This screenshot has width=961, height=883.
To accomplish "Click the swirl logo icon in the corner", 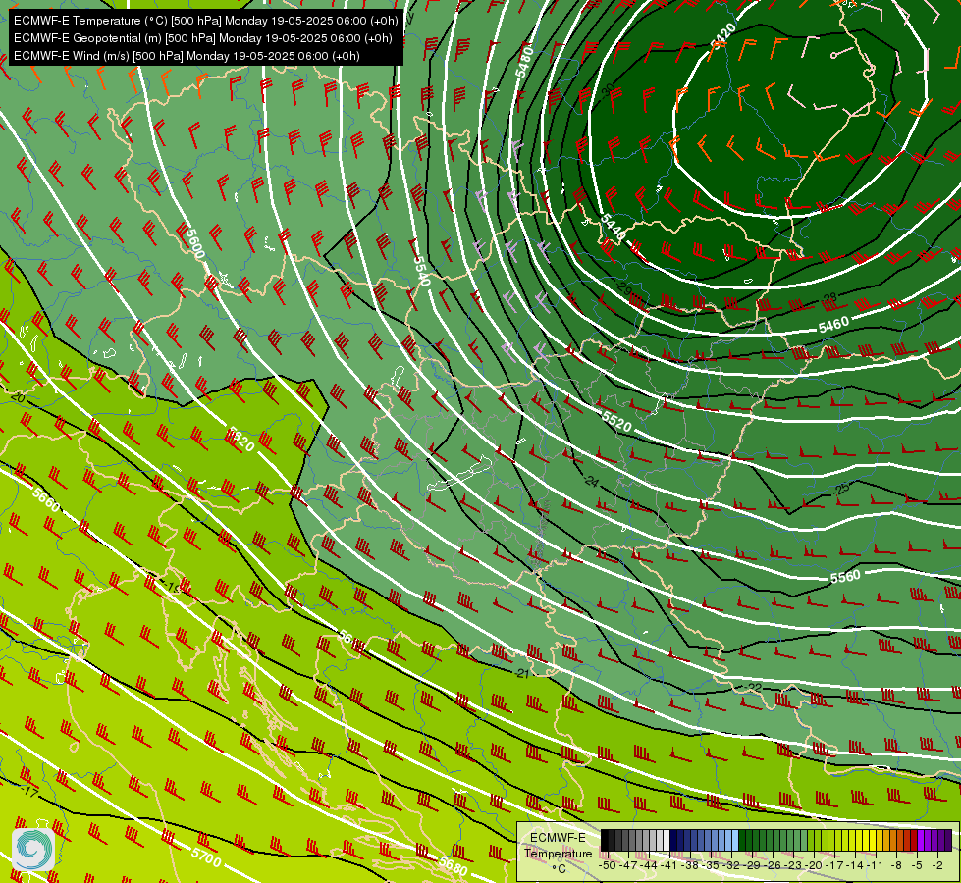I will pos(33,850).
